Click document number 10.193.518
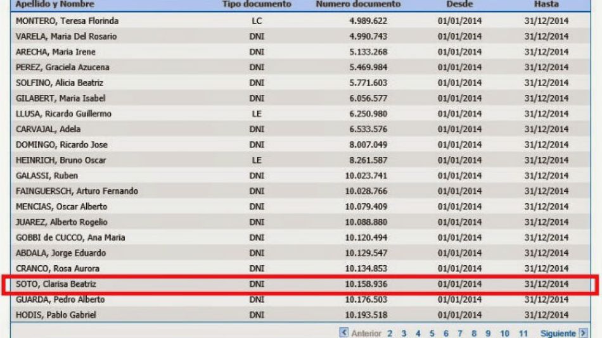Viewport: 602px width, 338px height. pyautogui.click(x=366, y=315)
